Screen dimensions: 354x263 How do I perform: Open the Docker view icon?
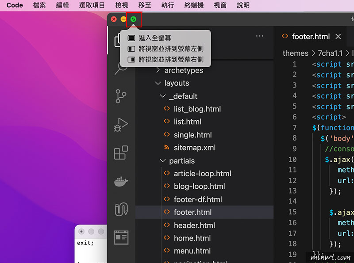(121, 181)
